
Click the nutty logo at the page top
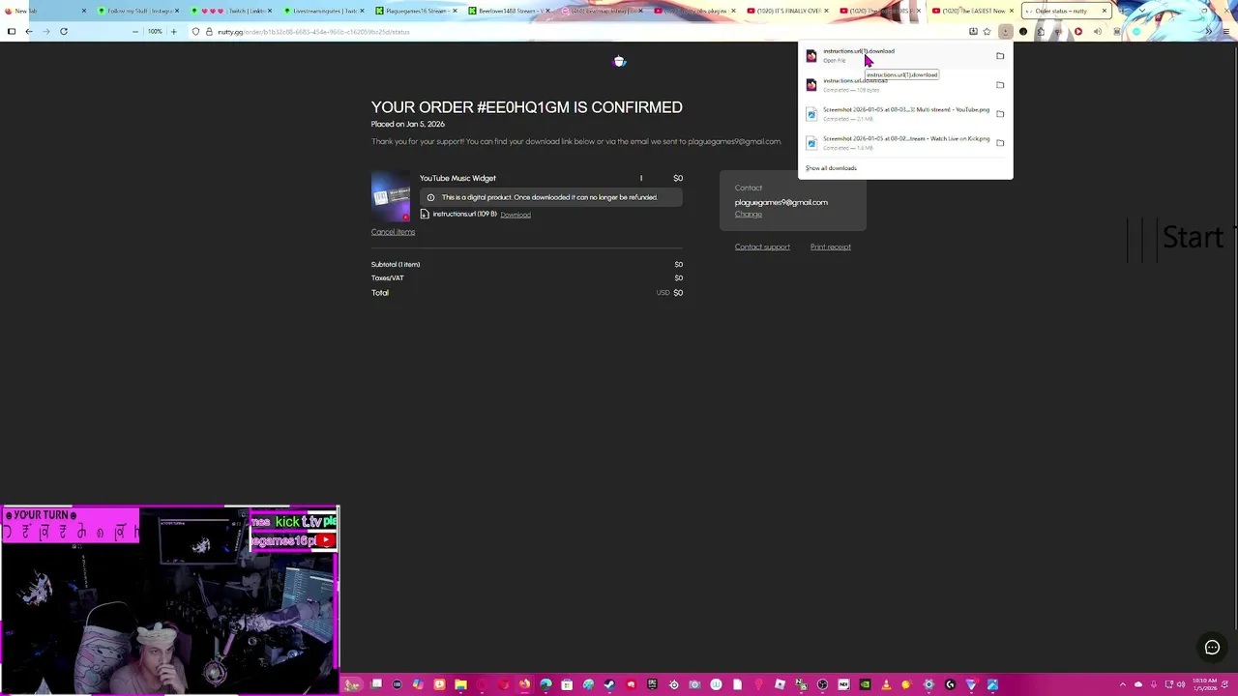[x=620, y=62]
